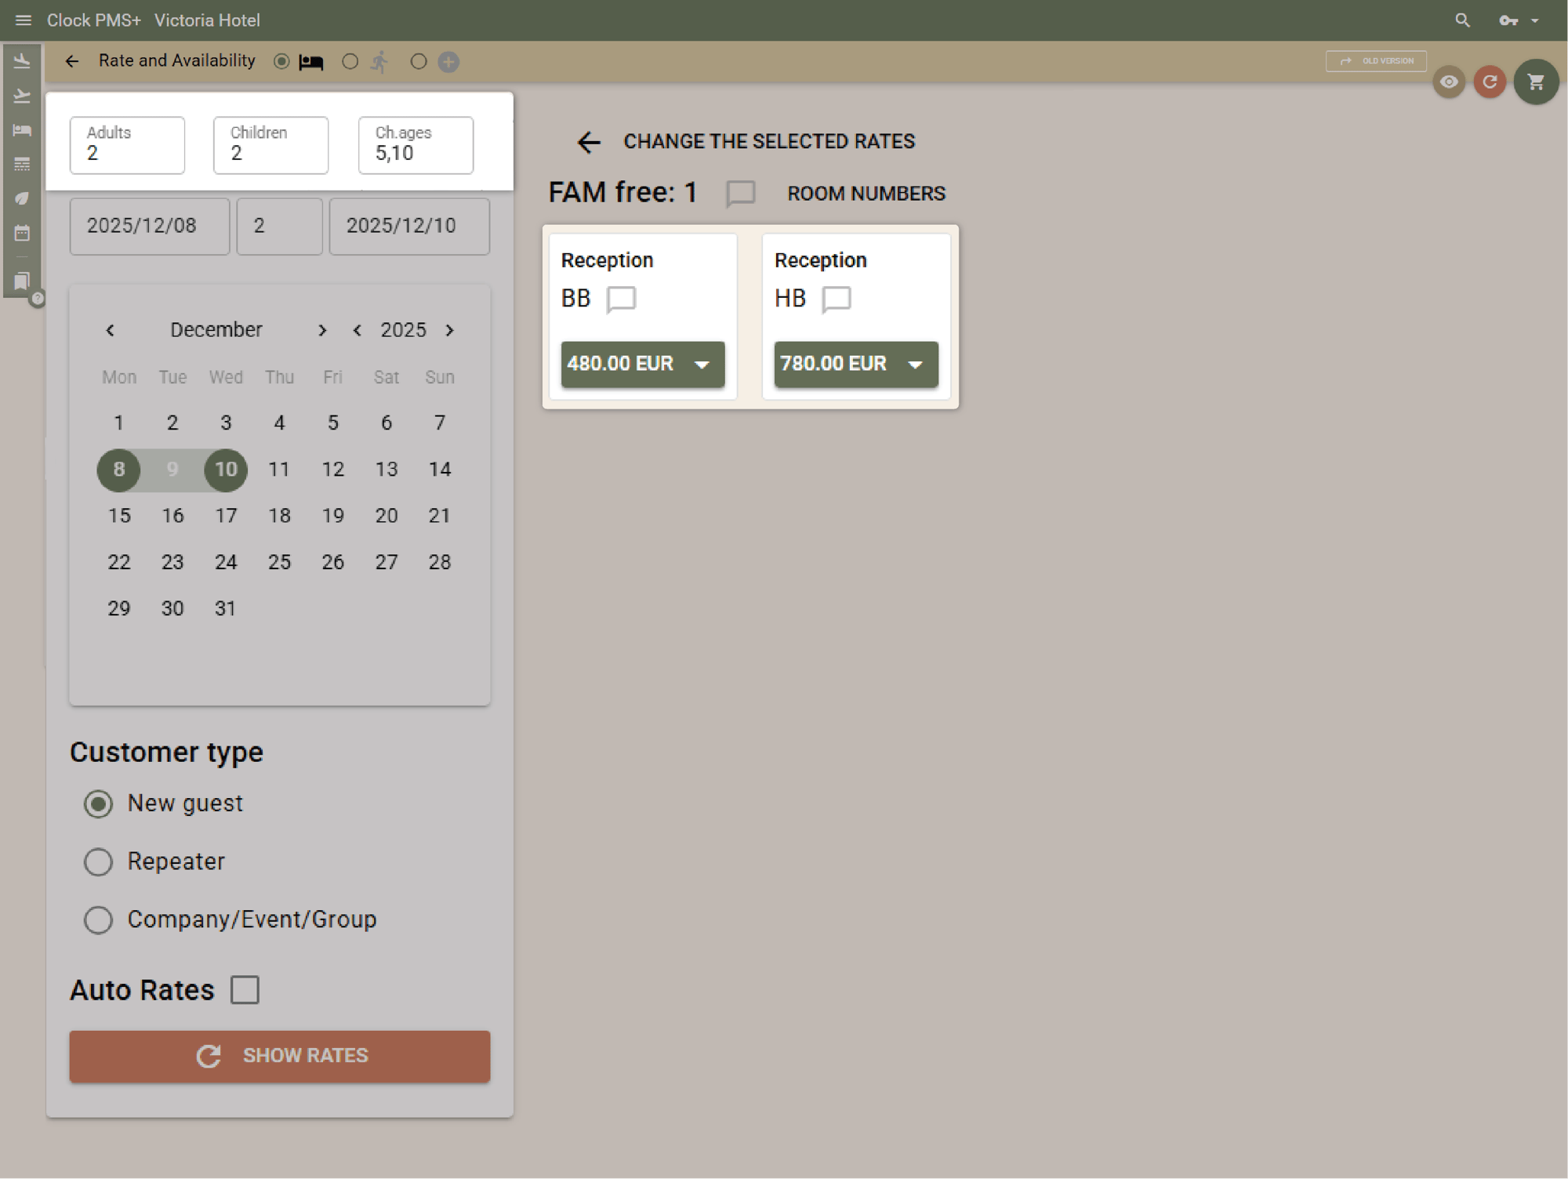Open the room calendar icon in sidebar
This screenshot has width=1568, height=1179.
point(22,232)
